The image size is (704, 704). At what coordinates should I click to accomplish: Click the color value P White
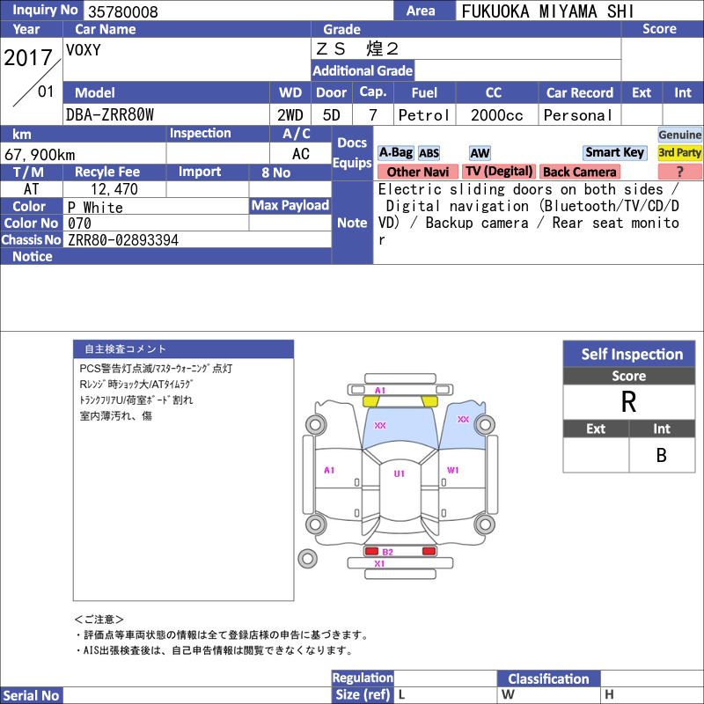click(x=95, y=208)
